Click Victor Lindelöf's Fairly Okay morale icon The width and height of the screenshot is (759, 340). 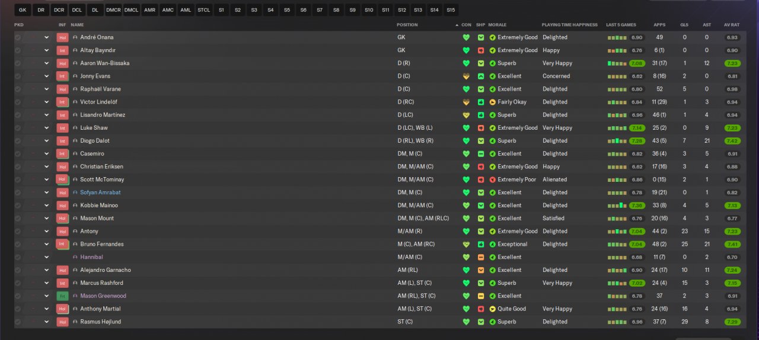[x=492, y=102]
